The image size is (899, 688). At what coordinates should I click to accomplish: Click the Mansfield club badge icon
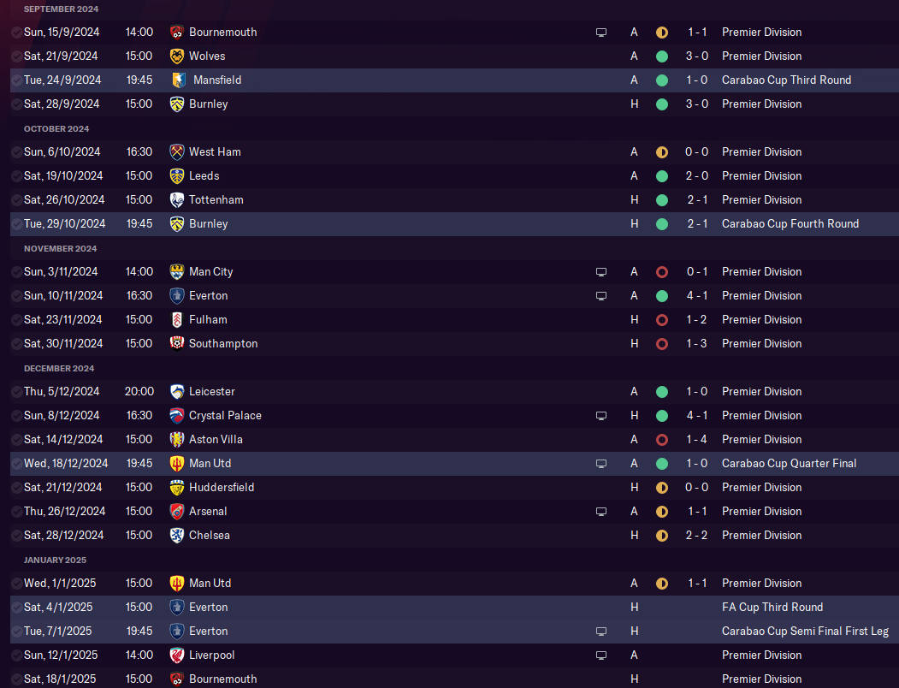179,80
